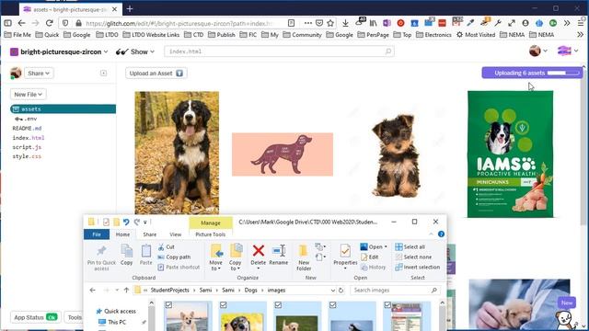This screenshot has width=589, height=331.
Task: Open the Picture Tools ribbon tab
Action: click(211, 234)
